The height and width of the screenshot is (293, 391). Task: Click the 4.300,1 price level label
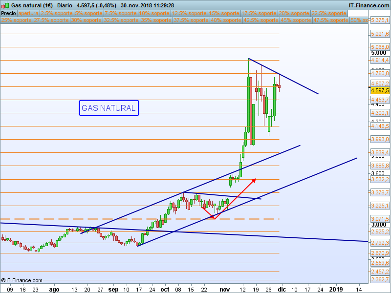point(380,113)
